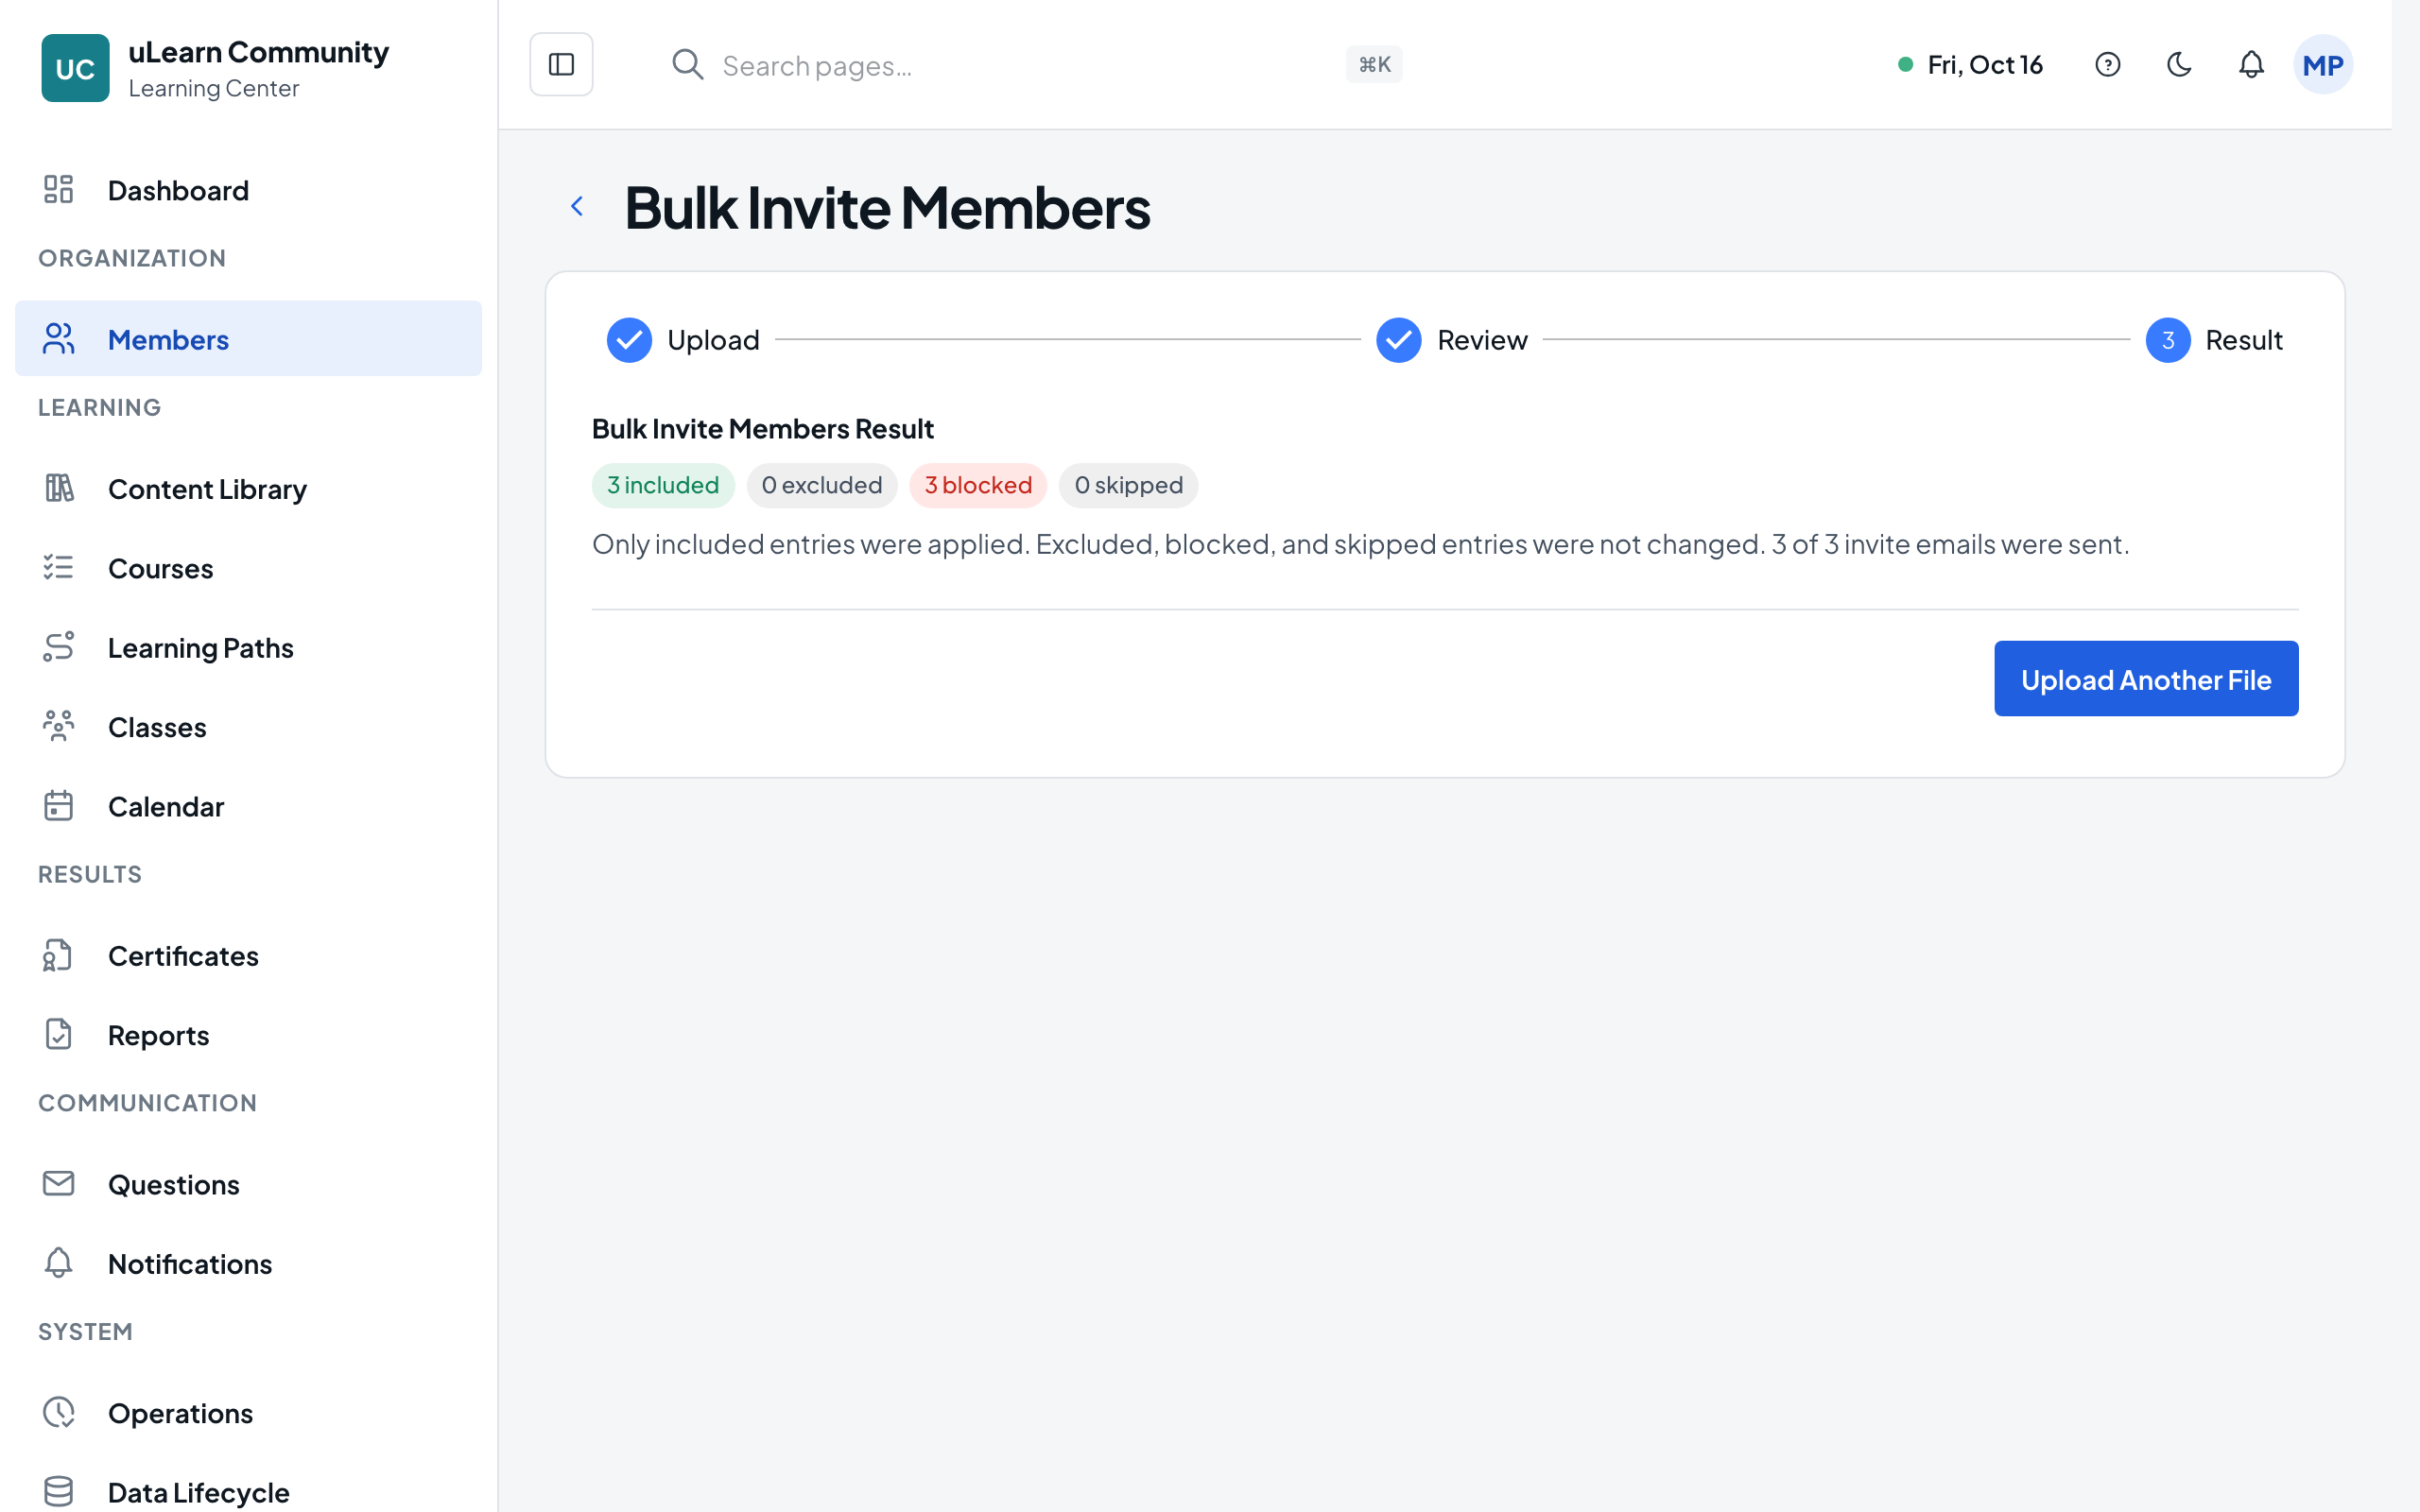2420x1512 pixels.
Task: Click the '3 included' badge
Action: [x=663, y=485]
